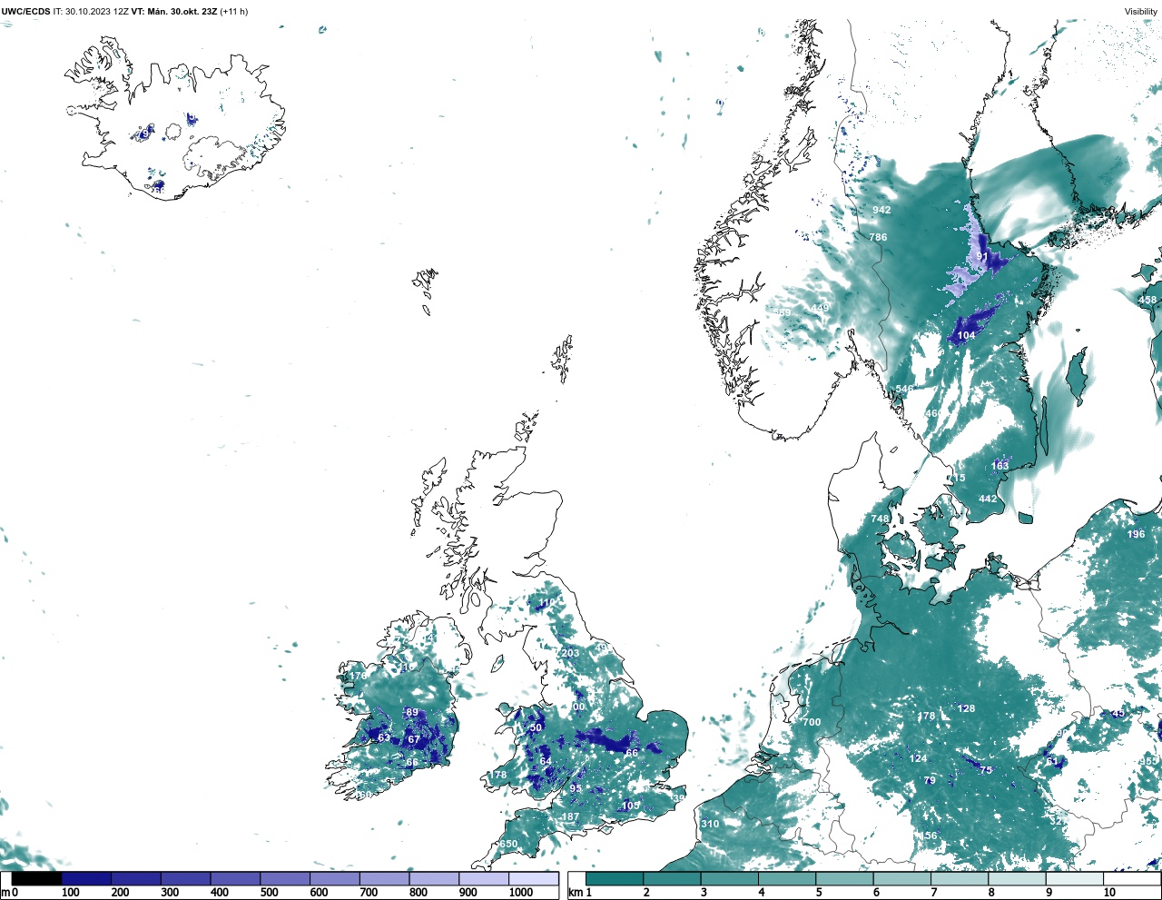Click the '124' value over Germany
Viewport: 1162px width, 900px height.
coord(919,758)
